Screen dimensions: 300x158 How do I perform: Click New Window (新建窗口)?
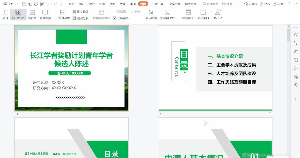tap(203, 15)
